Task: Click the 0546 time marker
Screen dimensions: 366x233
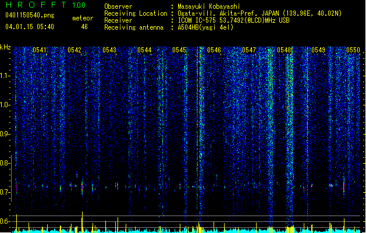Action: coord(214,50)
